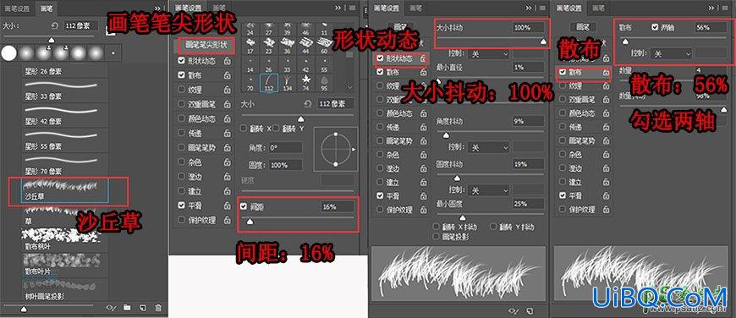The width and height of the screenshot is (736, 318).
Task: Lock 纹理 in the brush tip shape panel
Action: pos(228,90)
